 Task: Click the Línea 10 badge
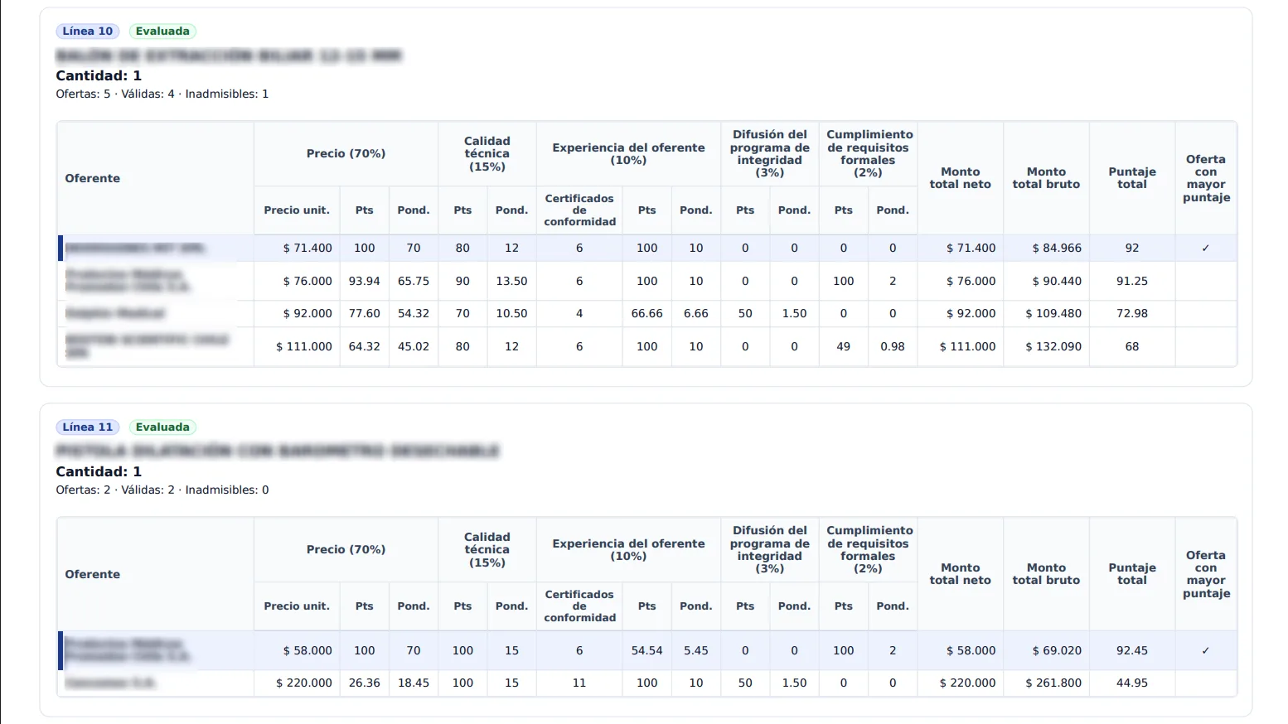pos(88,31)
